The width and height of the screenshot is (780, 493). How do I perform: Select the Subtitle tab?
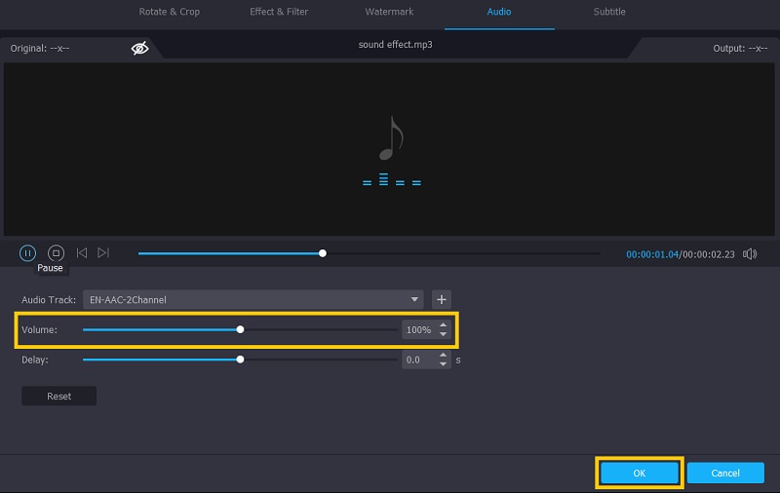[609, 12]
